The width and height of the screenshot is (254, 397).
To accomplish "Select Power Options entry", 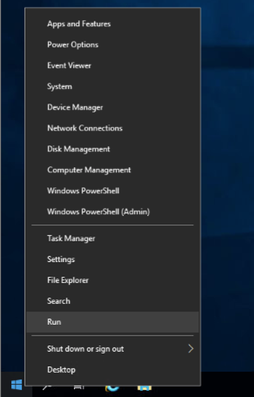I will 112,45.
